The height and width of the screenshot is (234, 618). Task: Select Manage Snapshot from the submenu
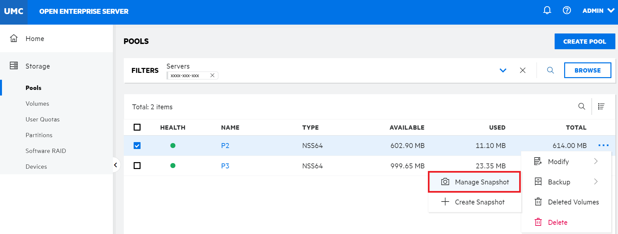coord(475,182)
